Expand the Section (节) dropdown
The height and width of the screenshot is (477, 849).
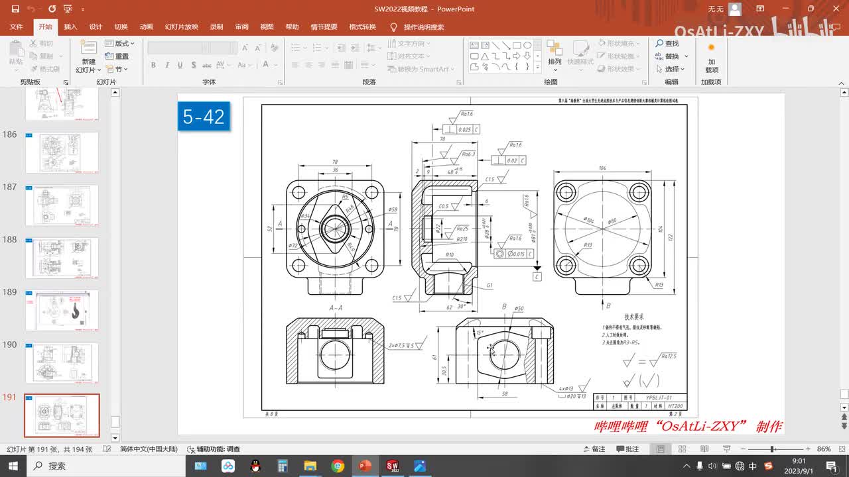point(117,69)
